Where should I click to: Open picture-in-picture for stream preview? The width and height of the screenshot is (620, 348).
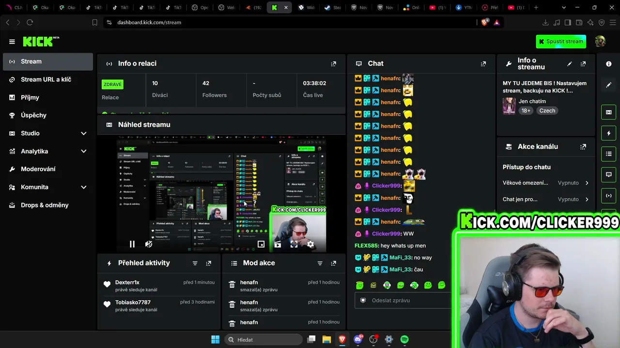(261, 244)
